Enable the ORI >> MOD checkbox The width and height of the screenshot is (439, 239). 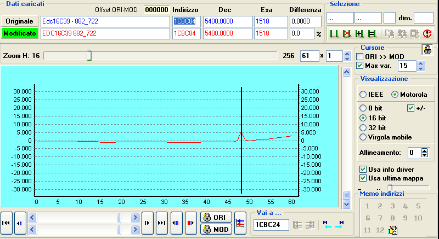click(x=360, y=57)
